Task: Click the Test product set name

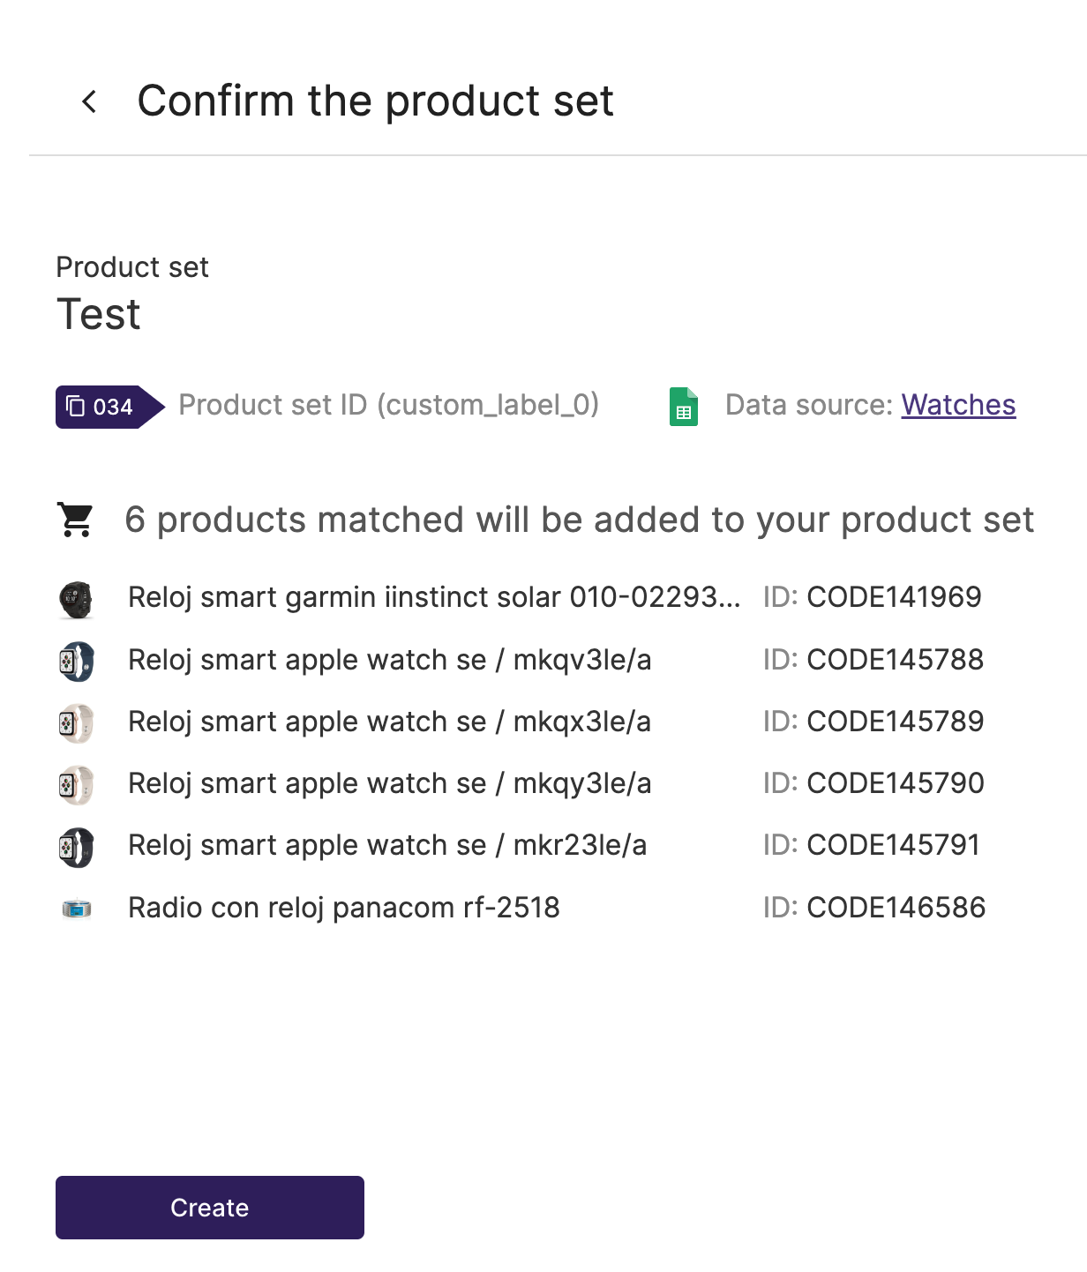Action: coord(99,315)
